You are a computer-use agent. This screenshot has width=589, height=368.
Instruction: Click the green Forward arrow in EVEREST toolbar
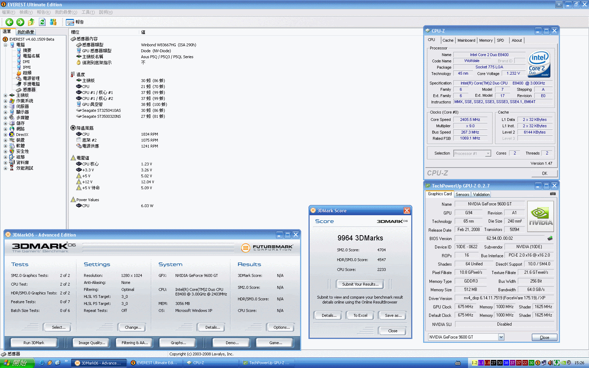(20, 22)
